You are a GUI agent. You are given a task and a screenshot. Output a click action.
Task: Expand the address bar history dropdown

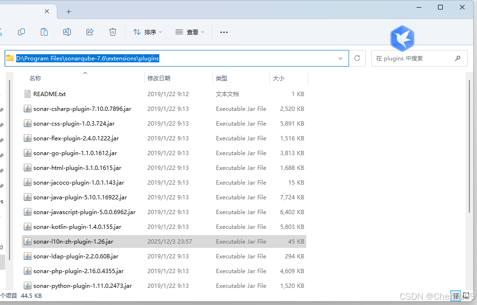[341, 59]
